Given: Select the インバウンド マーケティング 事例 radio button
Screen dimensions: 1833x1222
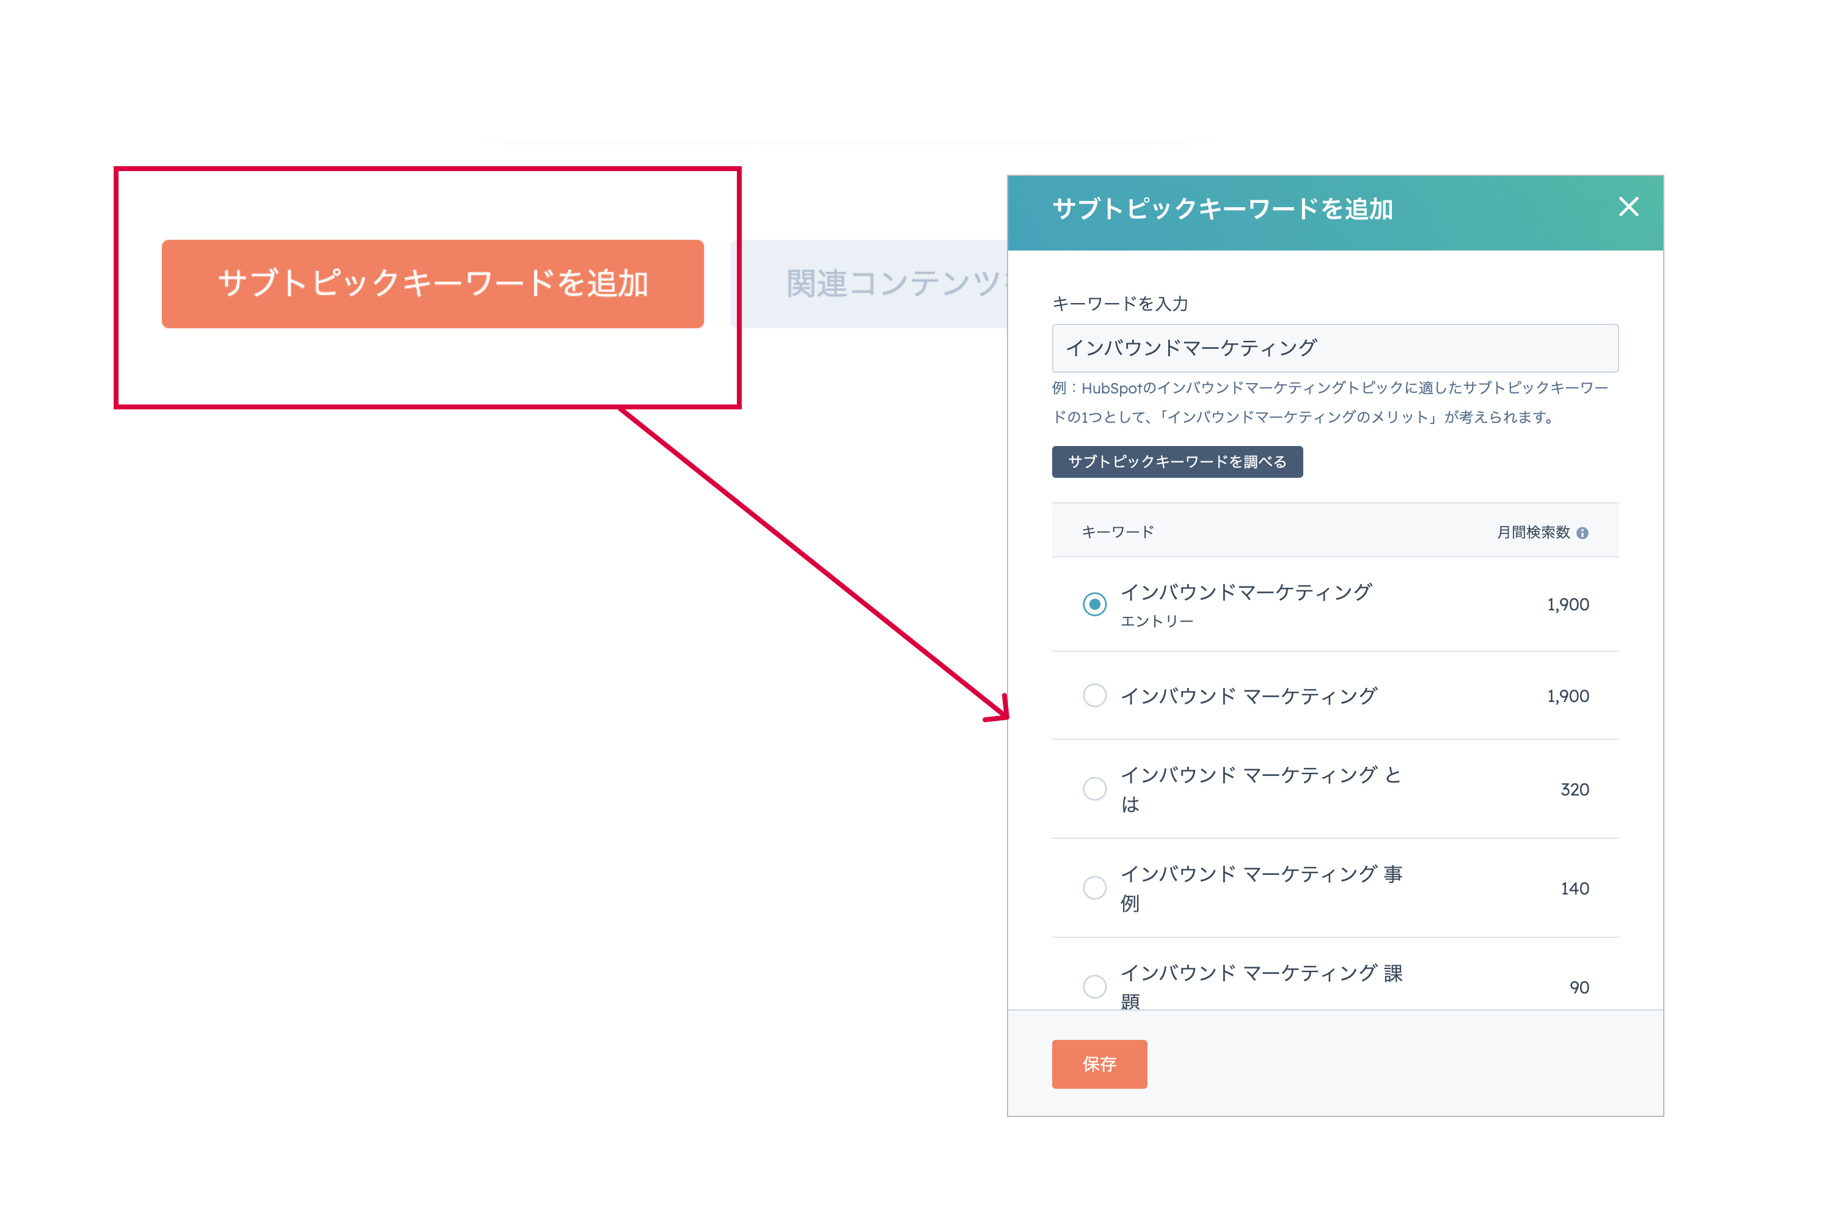Looking at the screenshot, I should pyautogui.click(x=1094, y=888).
